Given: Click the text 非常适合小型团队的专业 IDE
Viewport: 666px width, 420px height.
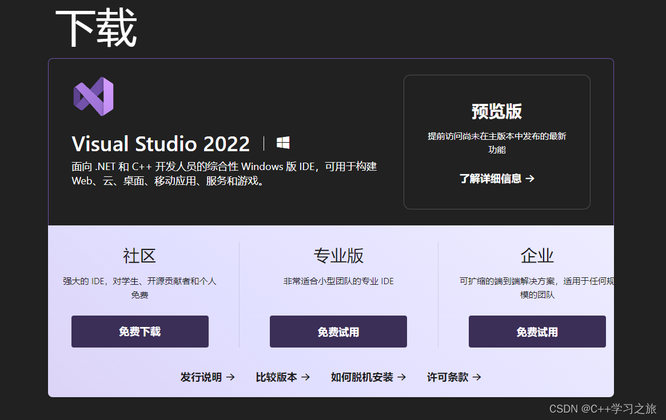Looking at the screenshot, I should [338, 281].
